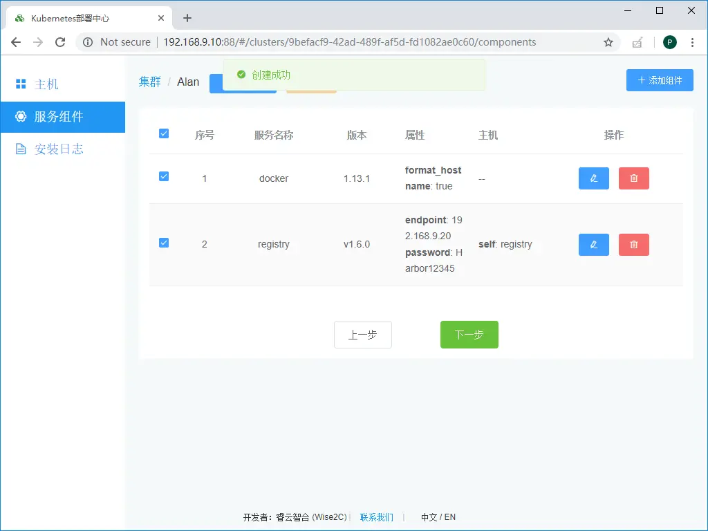Delete the registry component row
This screenshot has width=708, height=531.
(633, 244)
